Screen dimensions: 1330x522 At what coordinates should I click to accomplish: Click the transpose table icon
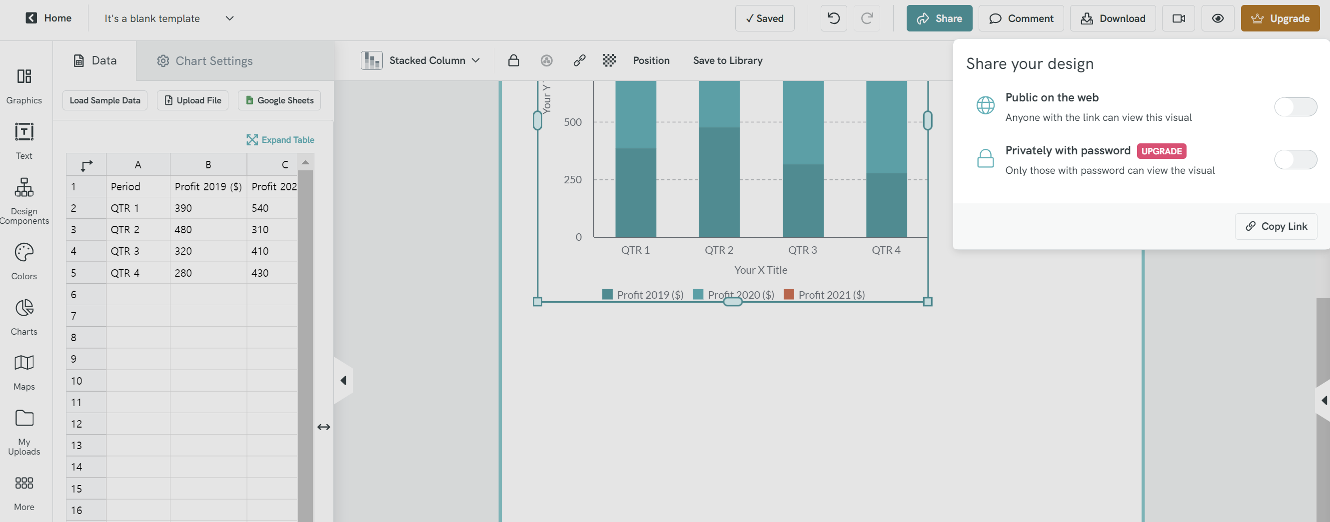pyautogui.click(x=86, y=164)
